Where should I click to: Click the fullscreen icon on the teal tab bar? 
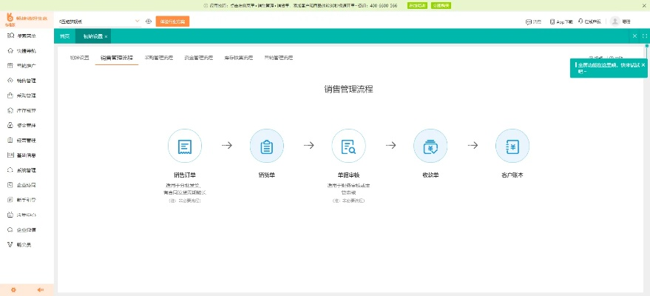(x=644, y=36)
